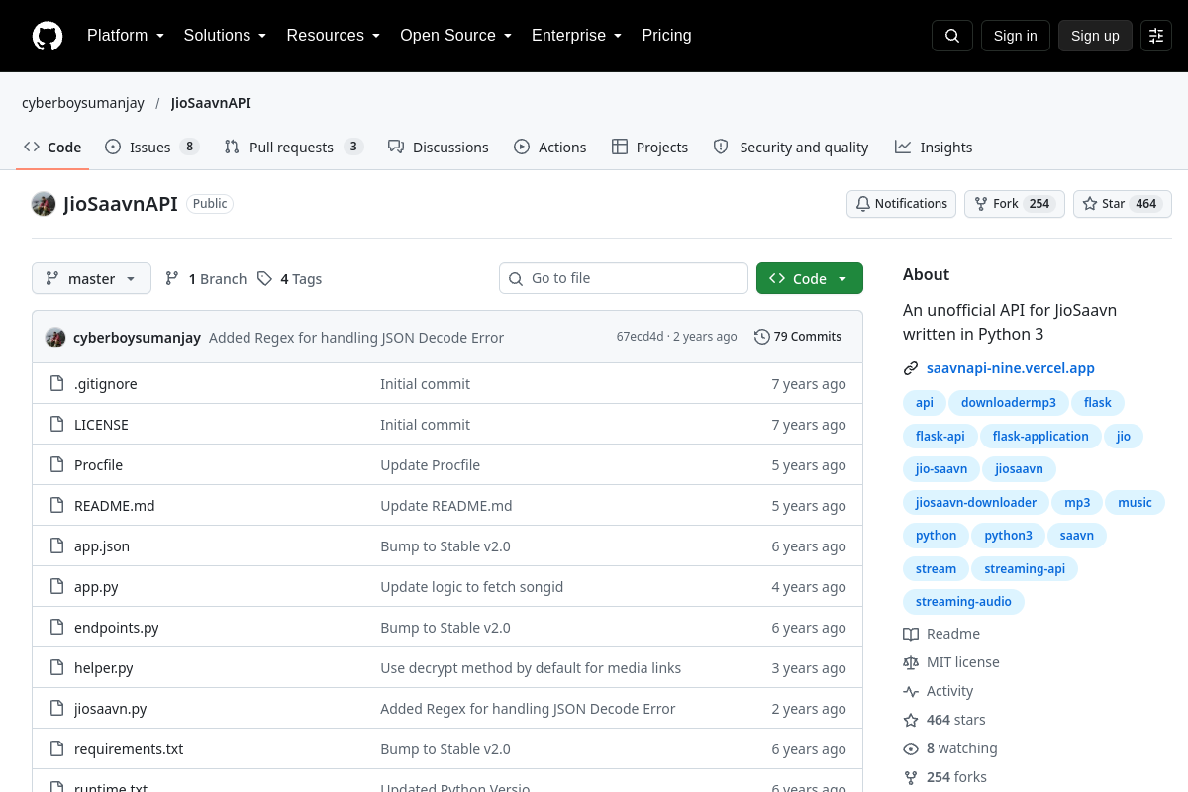
Task: Click the file icon beside app.json
Action: (x=56, y=546)
